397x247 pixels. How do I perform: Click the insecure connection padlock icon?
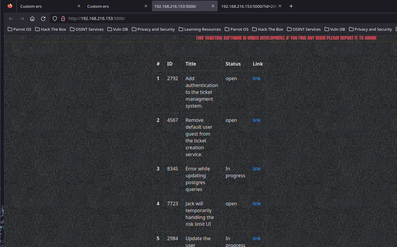point(63,18)
